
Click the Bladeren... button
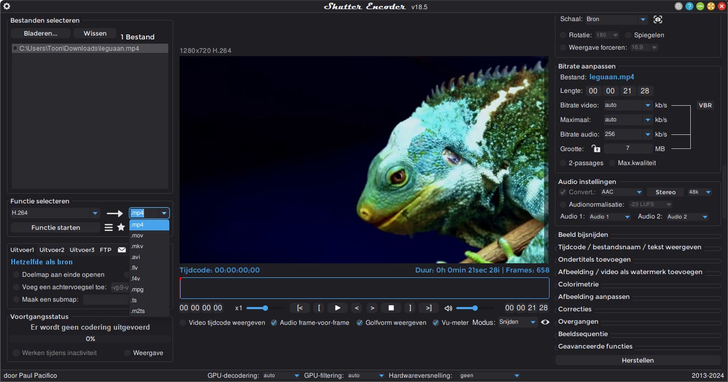click(x=40, y=33)
